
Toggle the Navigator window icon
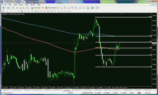[x=21, y=8]
